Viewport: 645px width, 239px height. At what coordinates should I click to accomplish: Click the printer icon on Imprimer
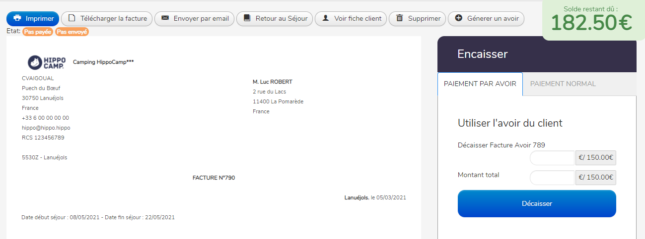point(17,19)
